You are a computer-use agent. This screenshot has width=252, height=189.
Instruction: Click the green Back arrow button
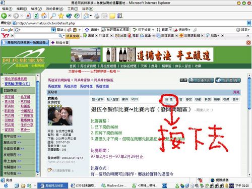[x=4, y=16]
